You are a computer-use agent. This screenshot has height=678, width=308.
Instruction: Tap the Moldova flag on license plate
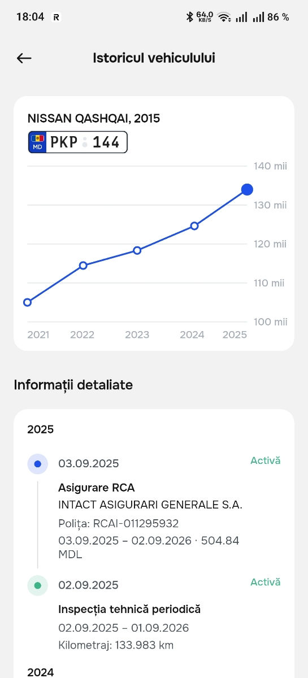coord(38,138)
